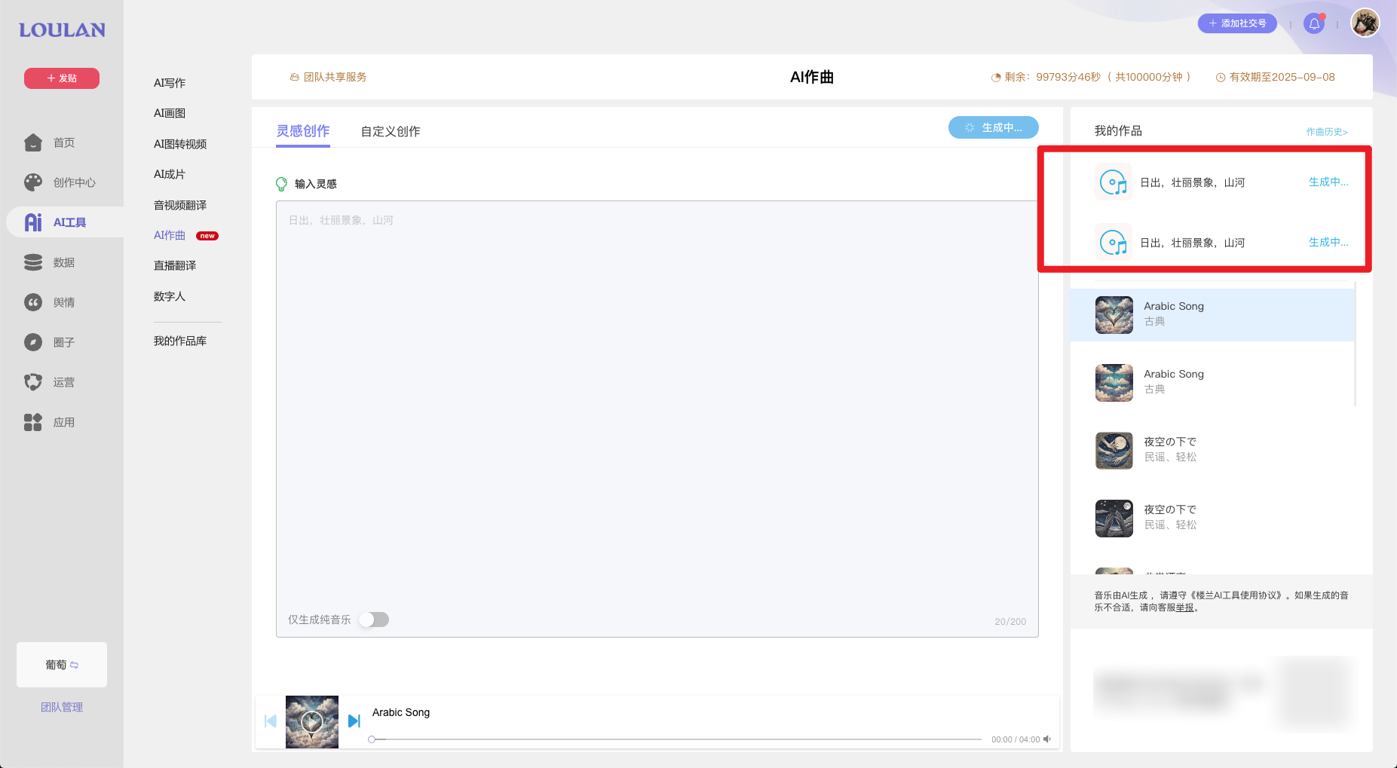
Task: Enable the 仅生成纯音乐 toggle
Action: click(x=373, y=619)
